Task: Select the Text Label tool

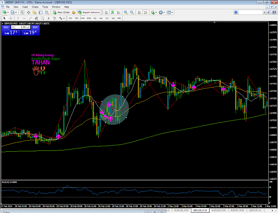Action: pyautogui.click(x=55, y=18)
